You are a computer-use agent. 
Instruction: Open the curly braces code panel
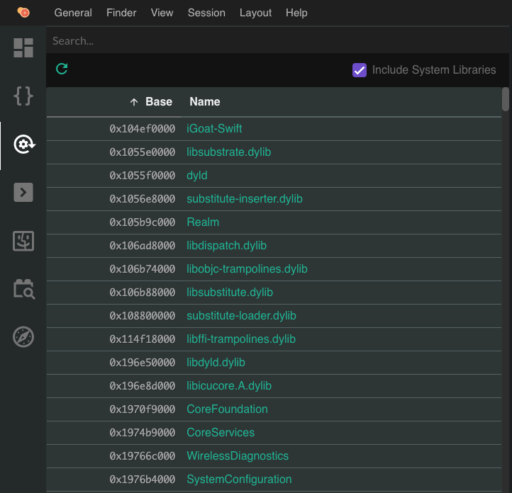[x=23, y=96]
